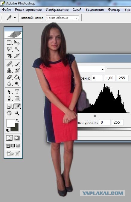Switch to Standard Screen mode
This screenshot has width=131, height=202.
click(8, 146)
